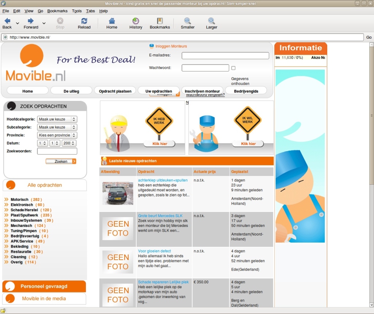Click the Back arrow toolbar icon

[x=7, y=21]
